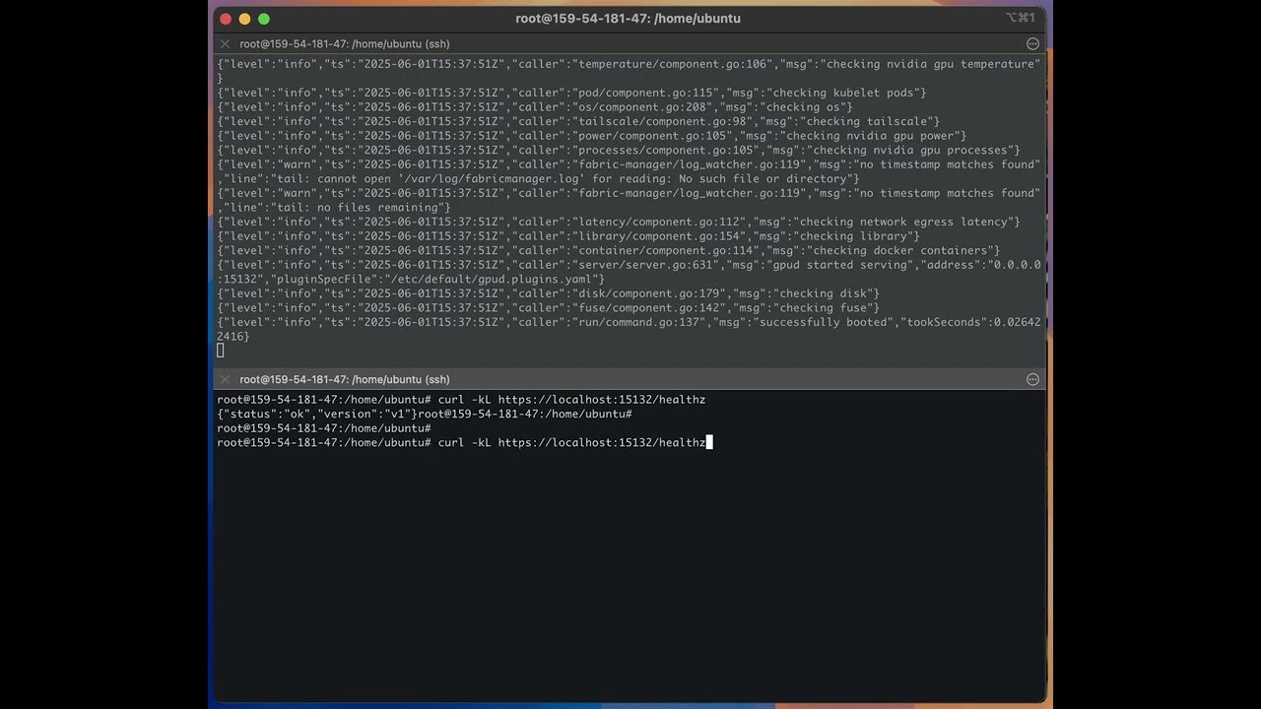Click the 'checking library' log line

(x=568, y=236)
